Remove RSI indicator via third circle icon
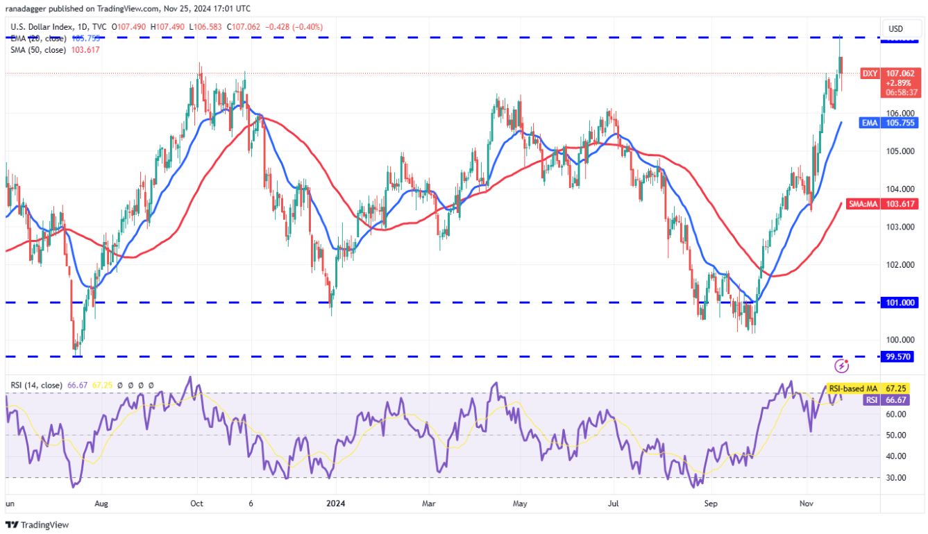 (x=141, y=386)
